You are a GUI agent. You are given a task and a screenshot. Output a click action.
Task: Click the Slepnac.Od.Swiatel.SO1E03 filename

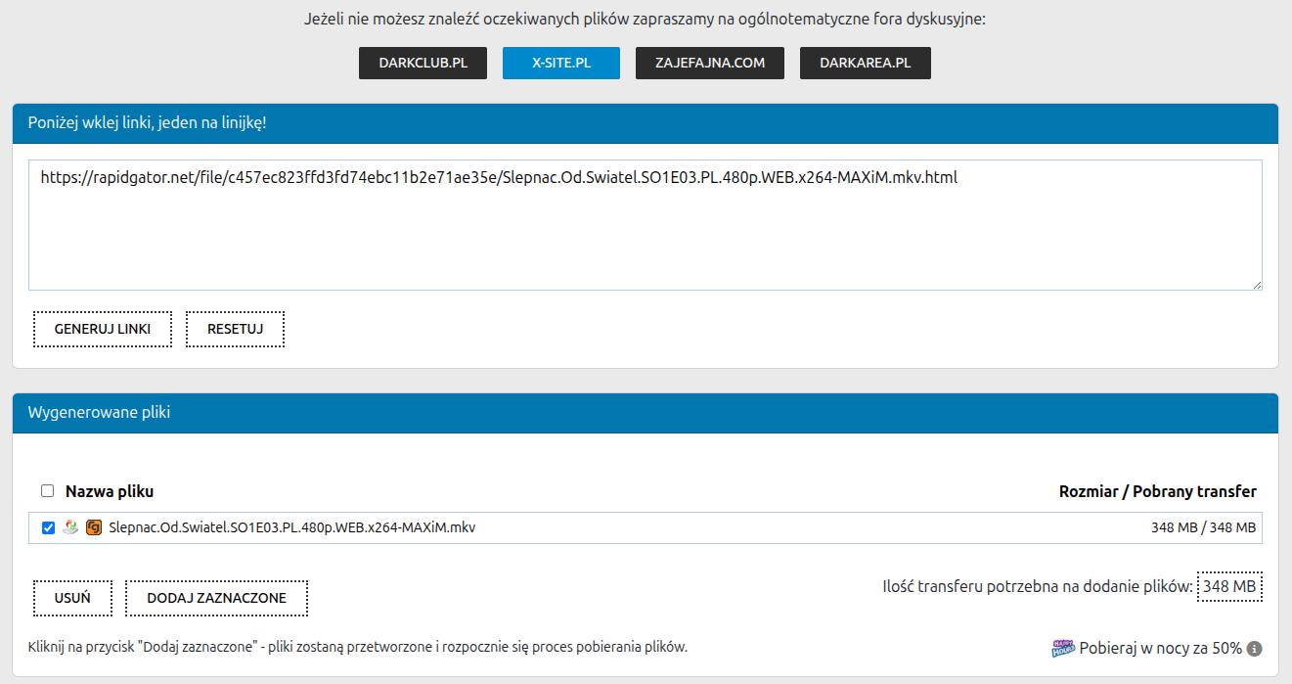tap(290, 525)
